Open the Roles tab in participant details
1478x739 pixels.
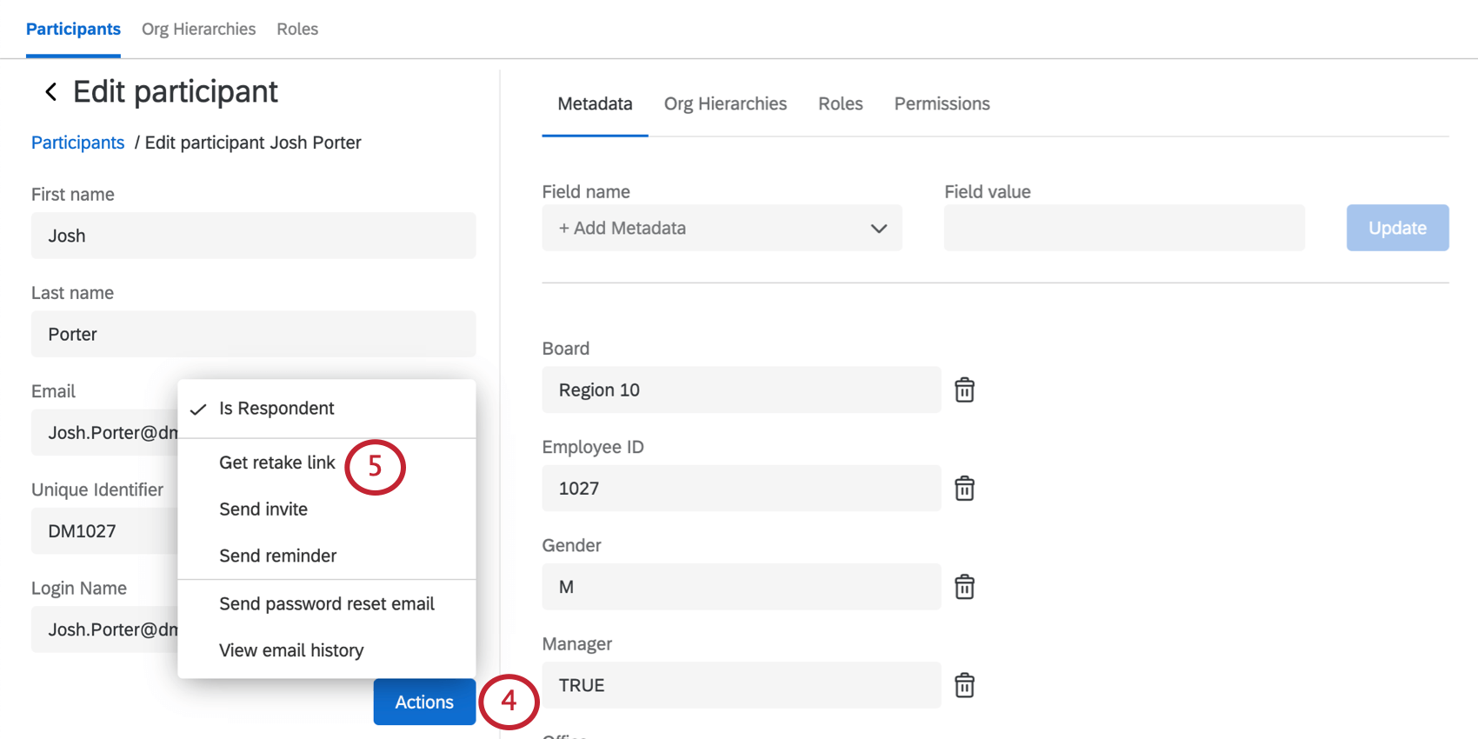click(840, 104)
